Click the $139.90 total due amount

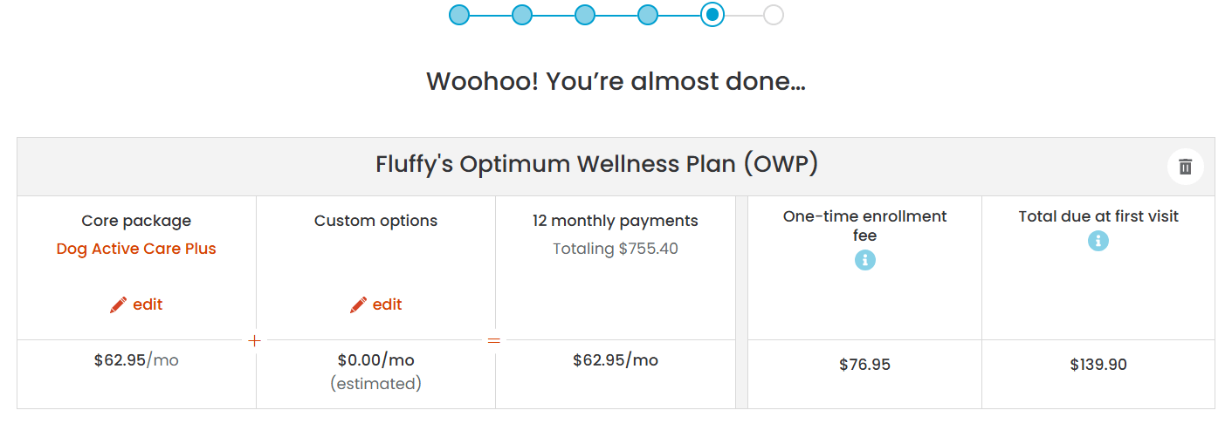click(x=1098, y=365)
